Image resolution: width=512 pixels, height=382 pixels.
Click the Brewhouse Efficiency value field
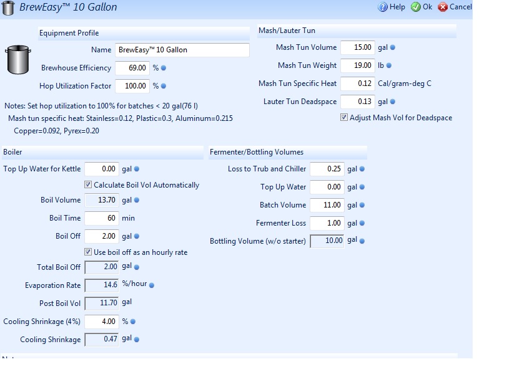[132, 68]
